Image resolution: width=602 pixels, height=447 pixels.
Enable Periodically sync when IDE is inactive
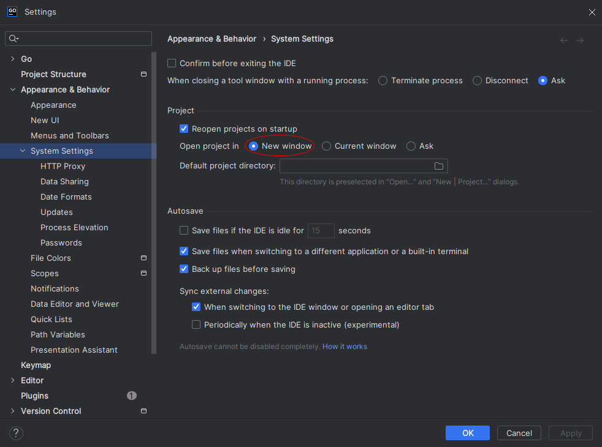tap(196, 325)
